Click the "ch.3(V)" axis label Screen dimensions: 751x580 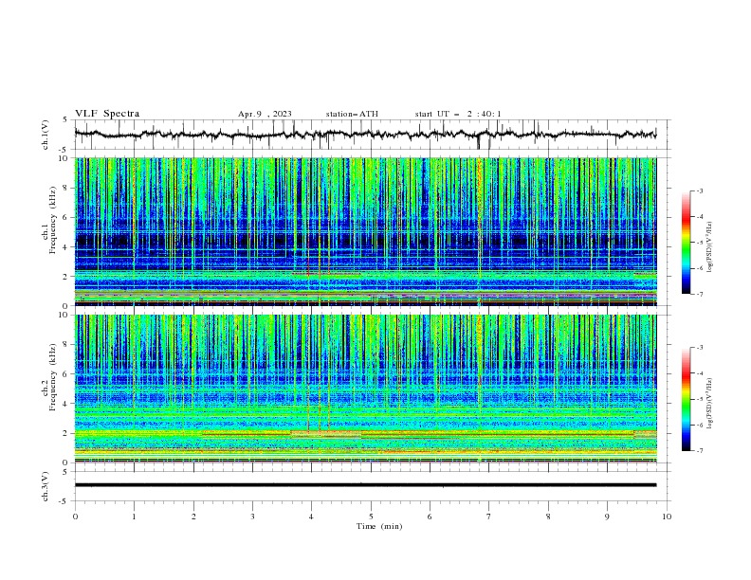[x=46, y=486]
